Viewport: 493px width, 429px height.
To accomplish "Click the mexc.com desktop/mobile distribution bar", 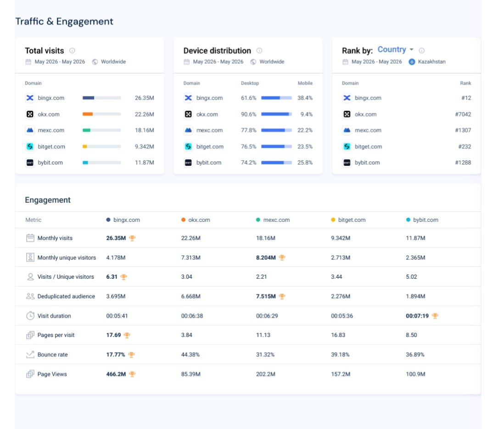I will point(276,130).
